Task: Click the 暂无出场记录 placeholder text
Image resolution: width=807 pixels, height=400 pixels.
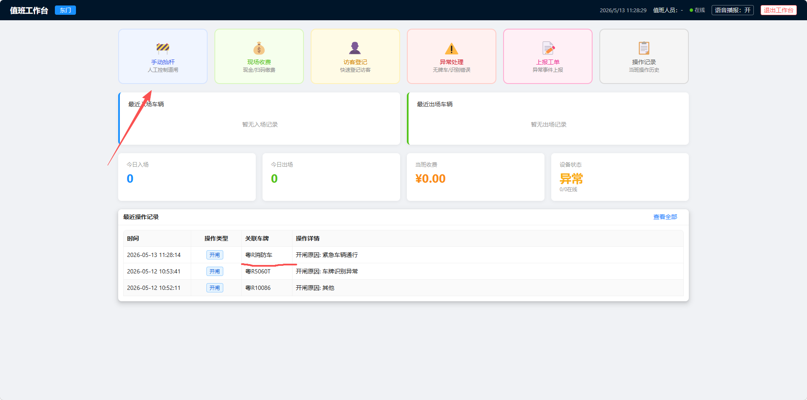Action: click(x=549, y=124)
